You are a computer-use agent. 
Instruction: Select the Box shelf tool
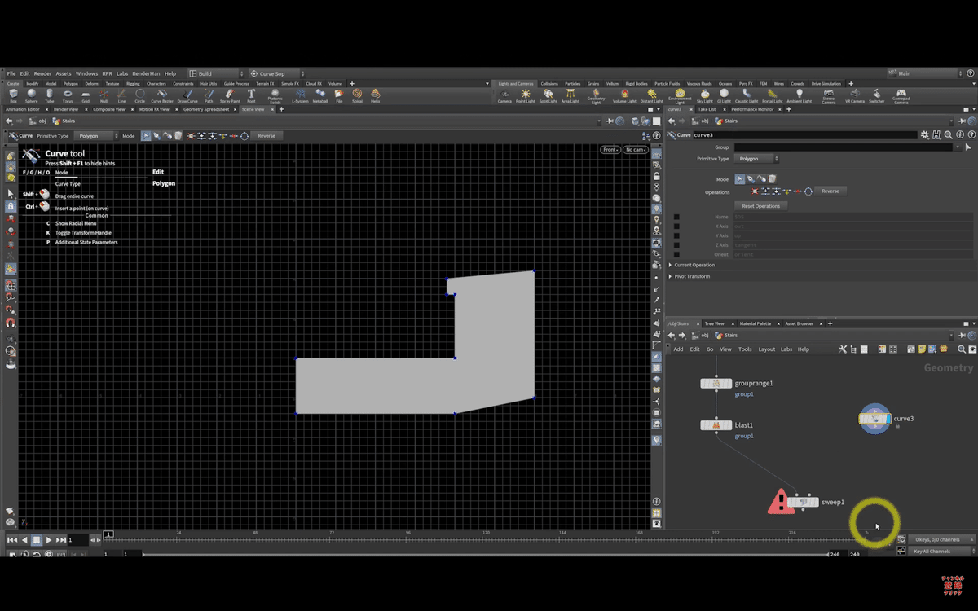(x=13, y=96)
